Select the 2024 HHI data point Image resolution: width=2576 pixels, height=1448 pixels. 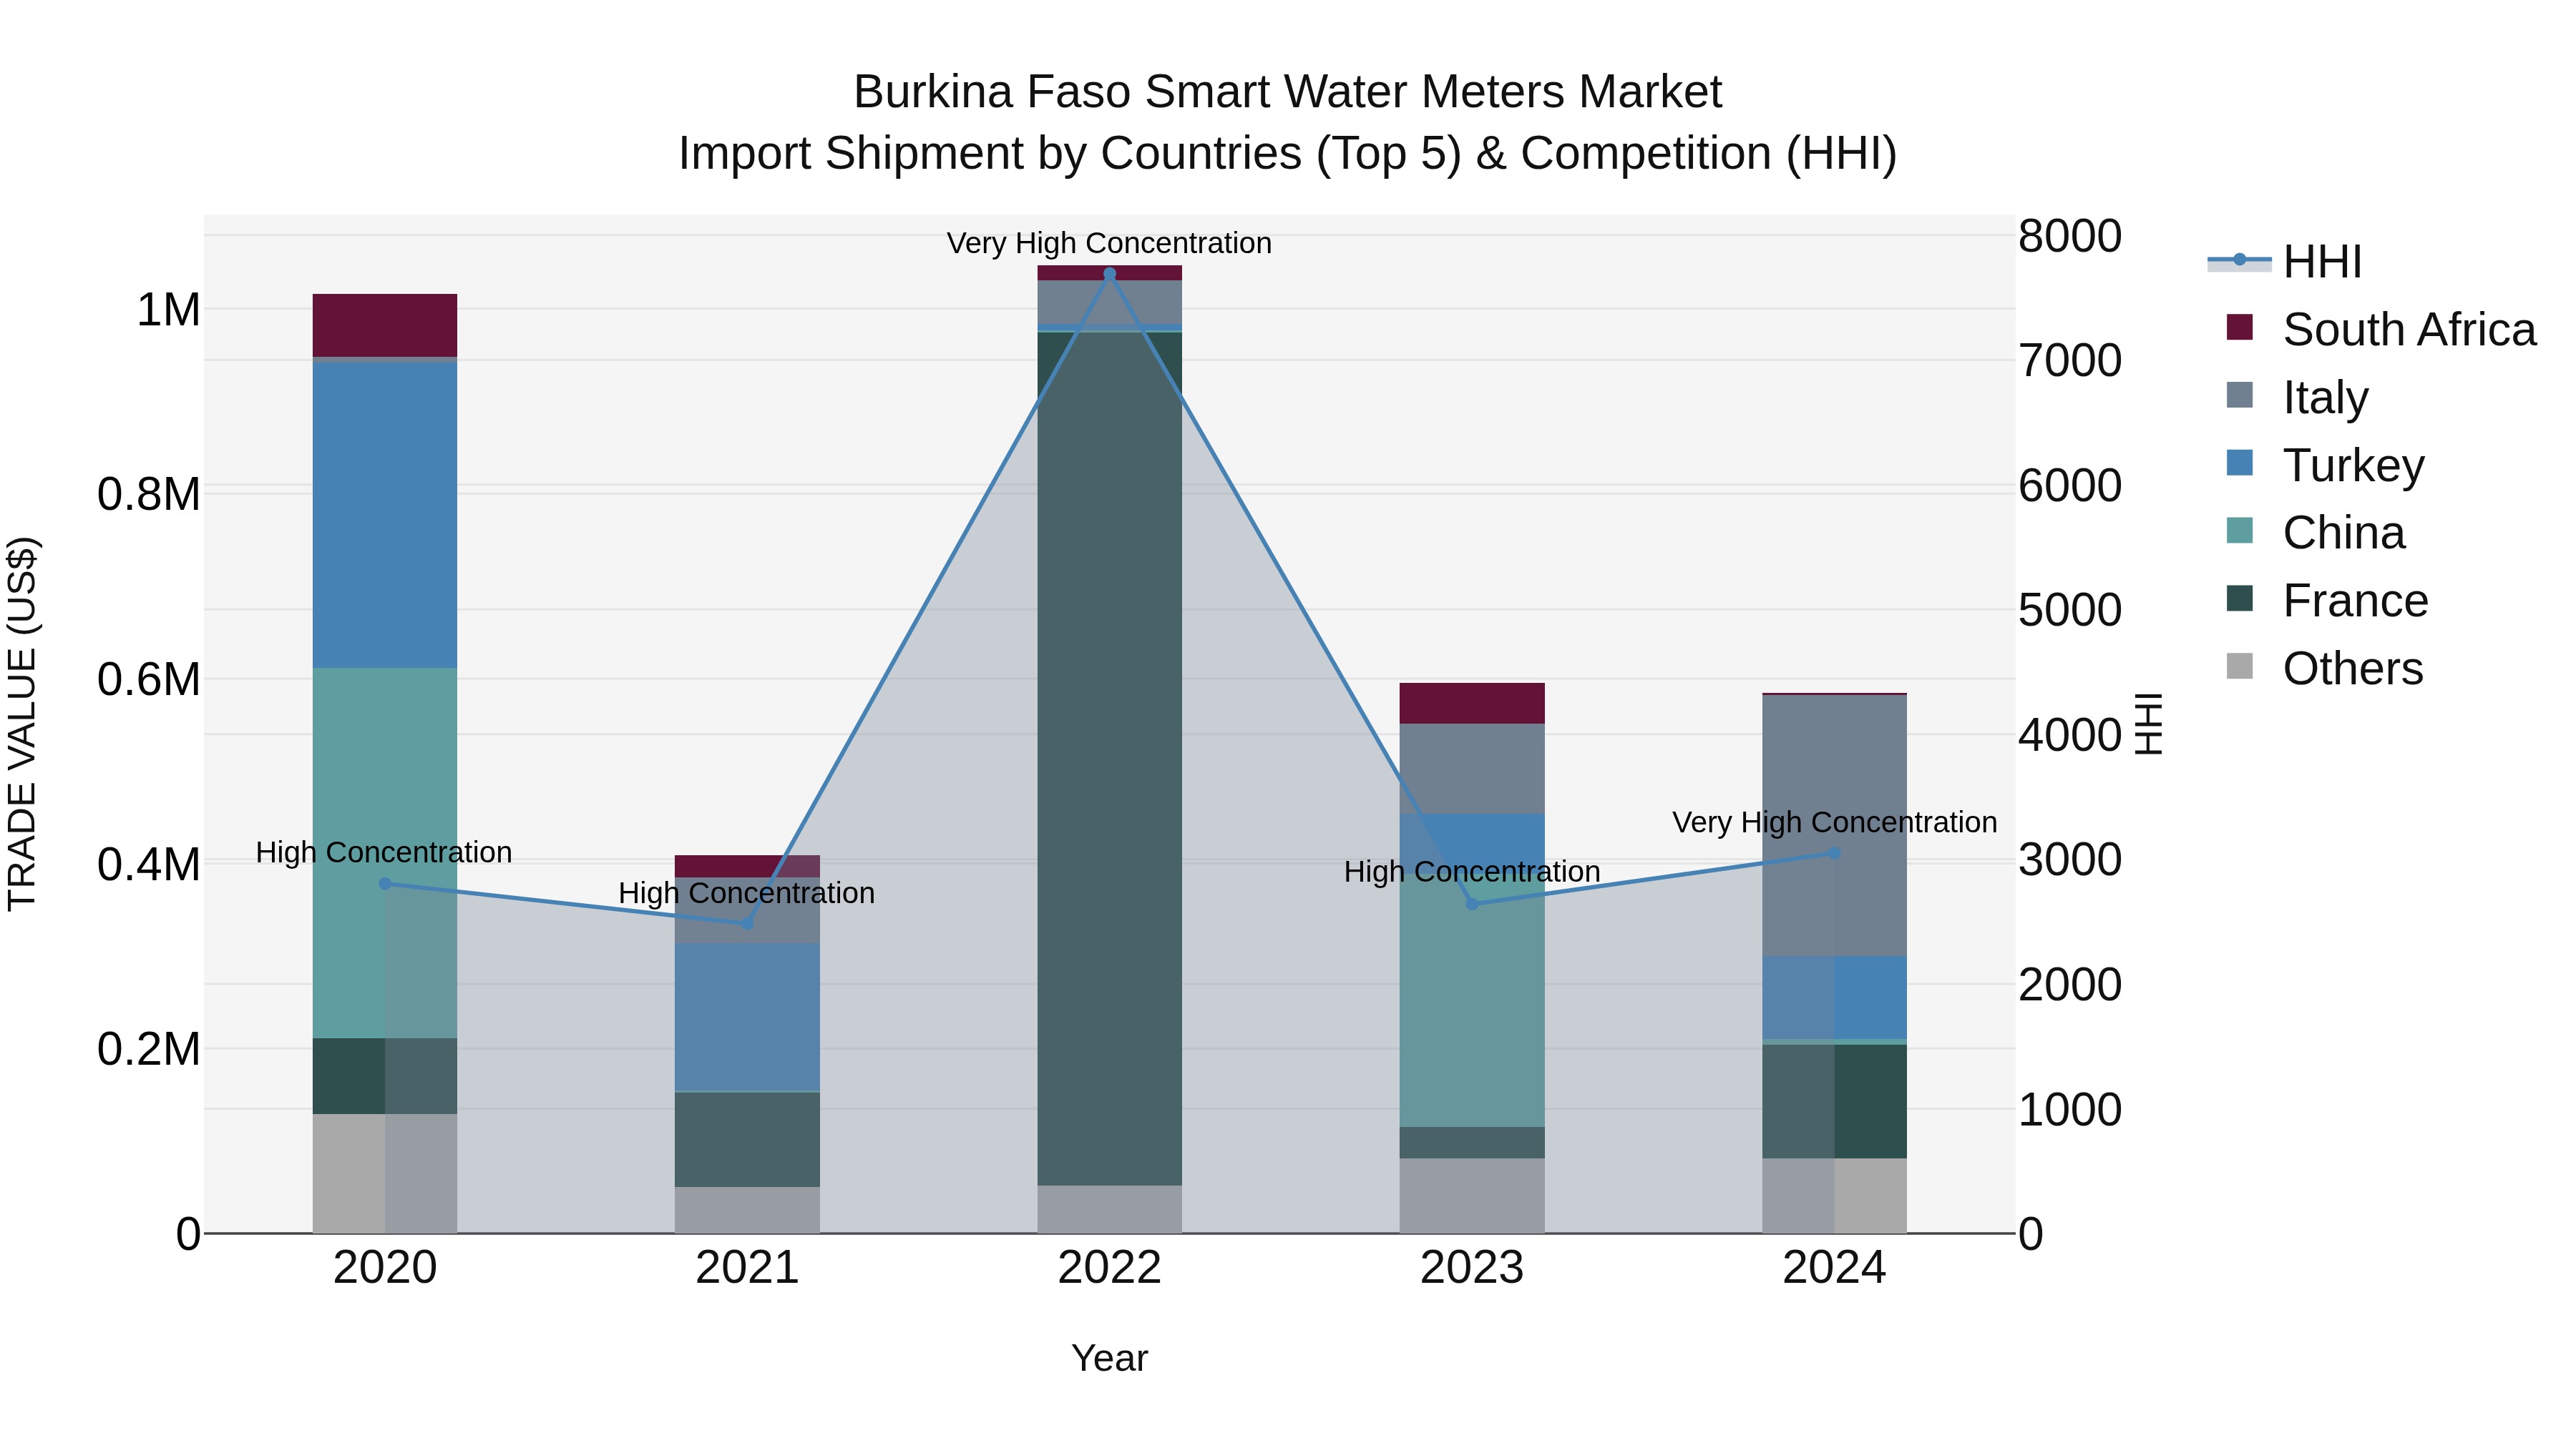1834,853
